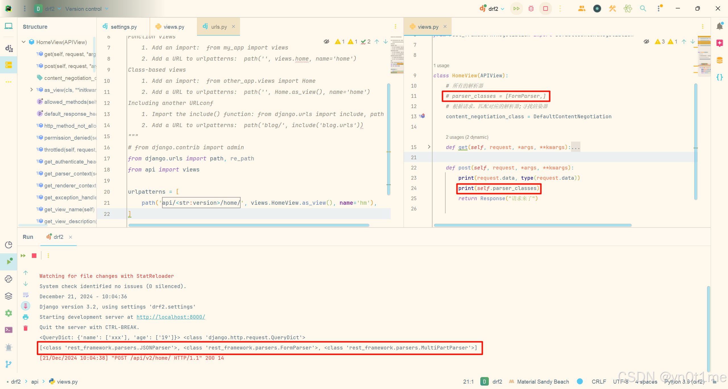Click the Clear All trash icon in Run panel

(x=26, y=328)
